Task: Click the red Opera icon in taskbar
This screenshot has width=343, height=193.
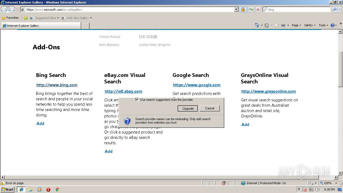Action: pos(48,190)
